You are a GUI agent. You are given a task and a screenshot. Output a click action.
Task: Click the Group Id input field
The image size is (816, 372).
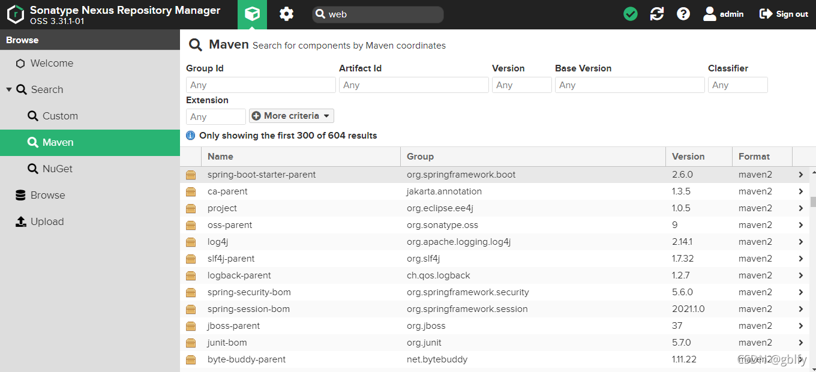point(260,85)
